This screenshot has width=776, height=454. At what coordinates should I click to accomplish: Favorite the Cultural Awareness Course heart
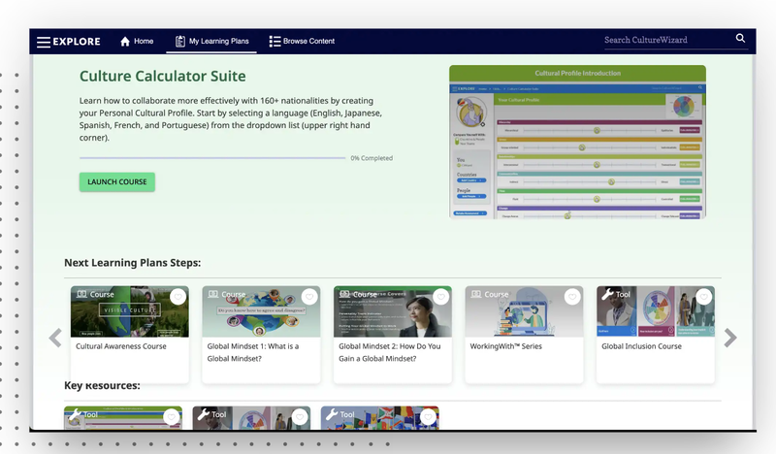[178, 297]
